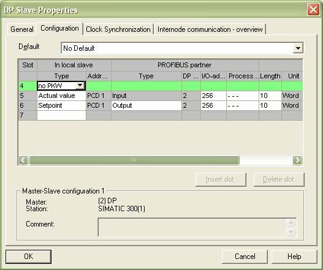Click the Cancel button

(x=245, y=257)
